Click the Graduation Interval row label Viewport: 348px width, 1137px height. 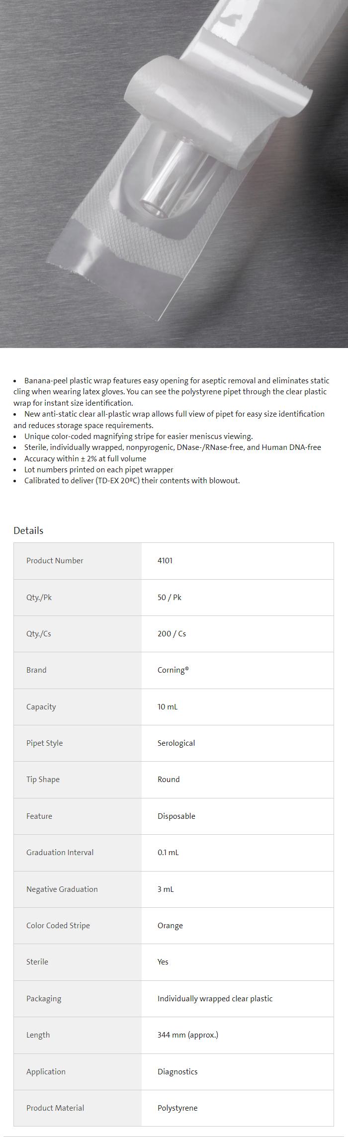60,853
